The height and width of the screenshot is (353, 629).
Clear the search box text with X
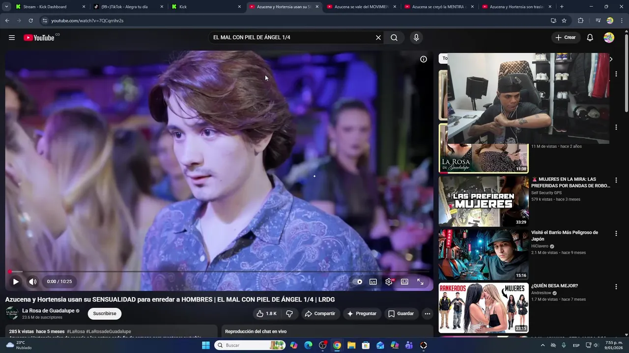pos(378,38)
